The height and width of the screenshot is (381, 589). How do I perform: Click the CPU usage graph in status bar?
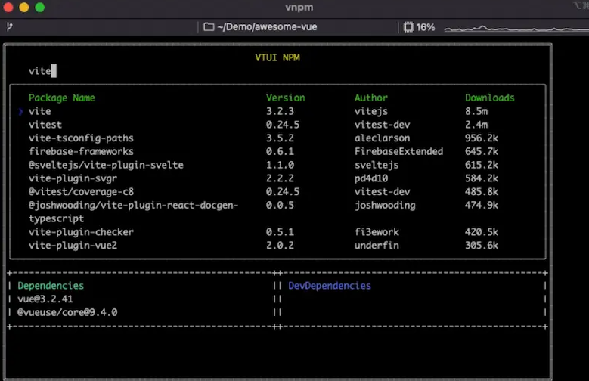click(x=514, y=28)
